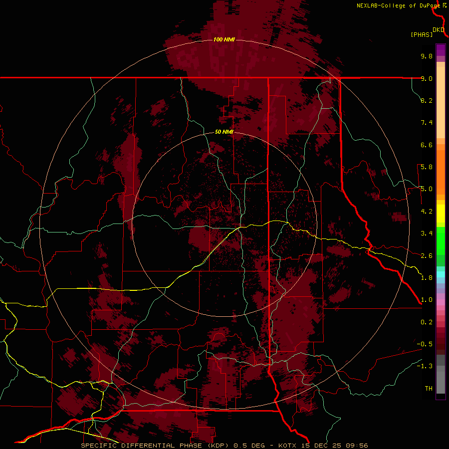The width and height of the screenshot is (449, 449).
Task: Click the 6.6 scale value
Action: (x=427, y=145)
